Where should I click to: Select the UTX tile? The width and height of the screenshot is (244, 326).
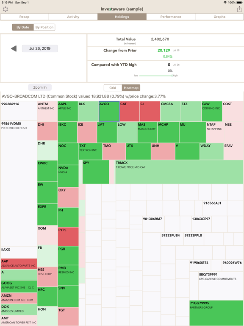tap(139, 152)
